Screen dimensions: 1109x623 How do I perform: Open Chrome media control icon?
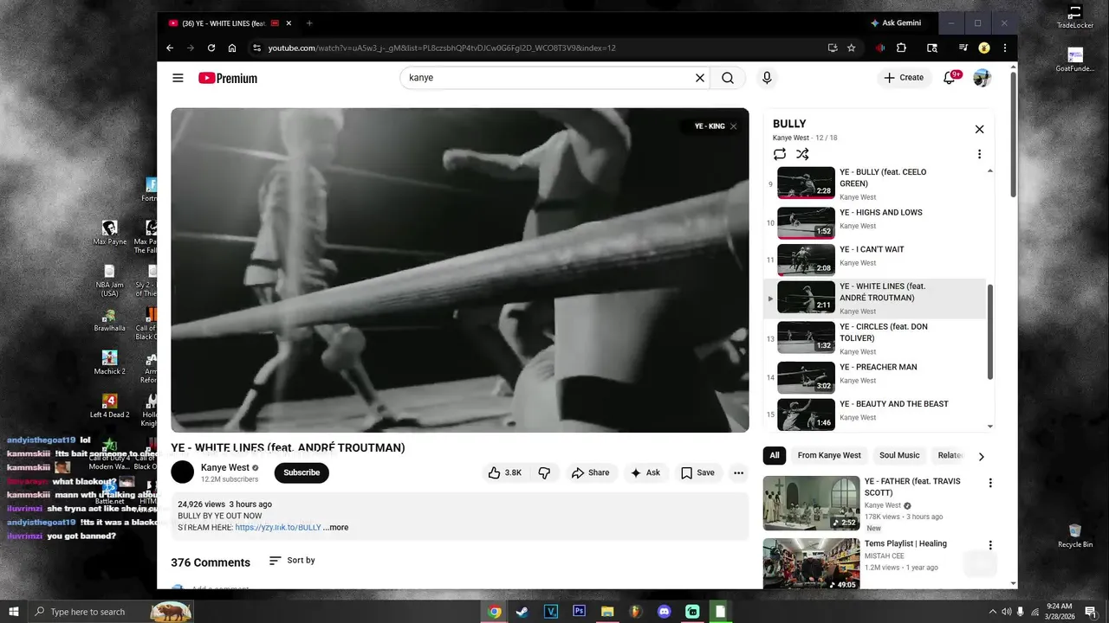pyautogui.click(x=963, y=48)
